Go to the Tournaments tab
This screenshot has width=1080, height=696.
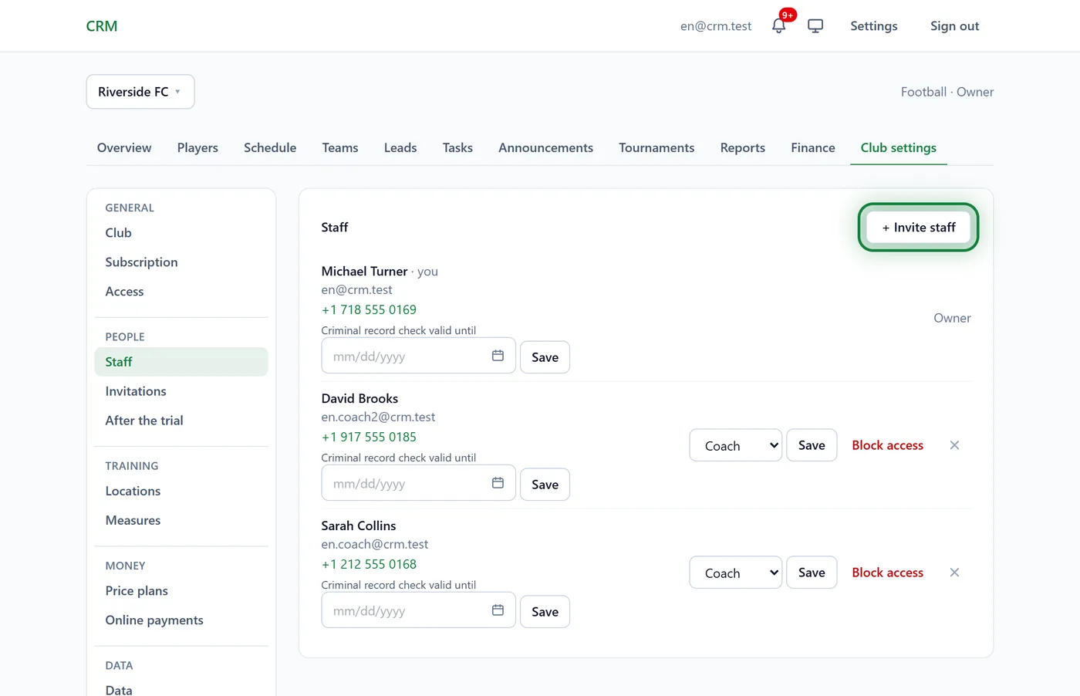pyautogui.click(x=656, y=147)
